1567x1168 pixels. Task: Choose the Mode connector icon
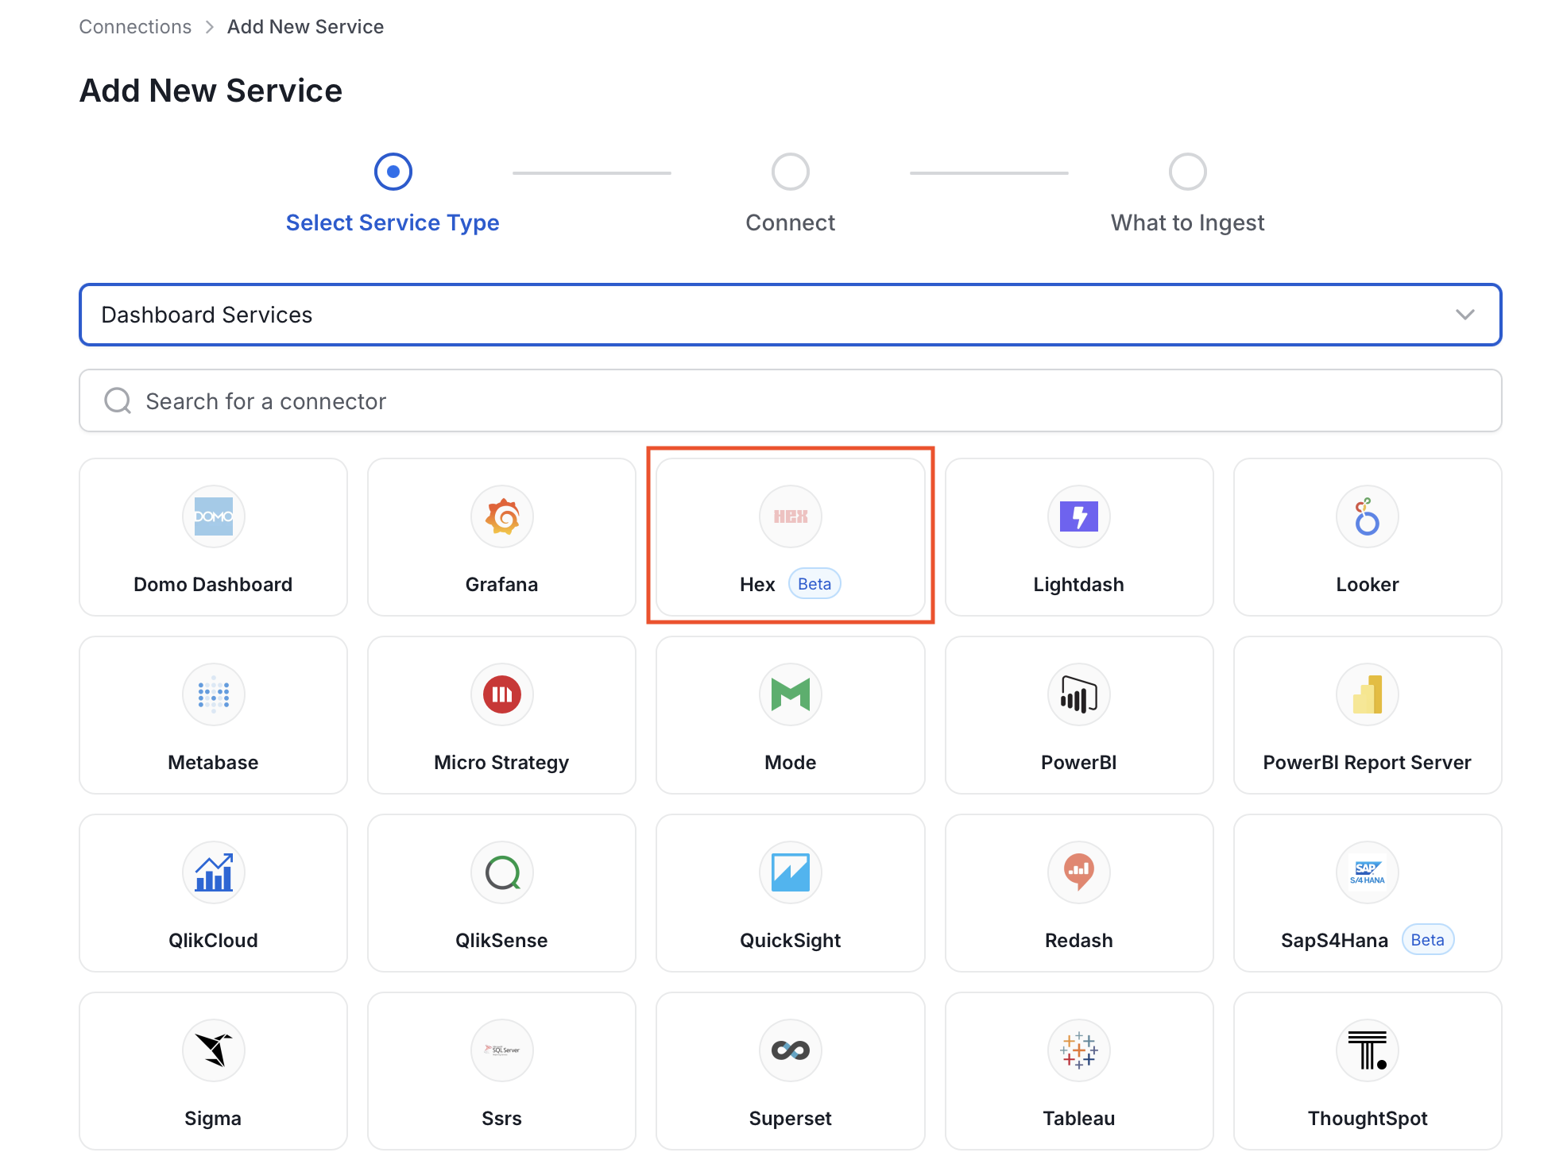[x=791, y=694]
